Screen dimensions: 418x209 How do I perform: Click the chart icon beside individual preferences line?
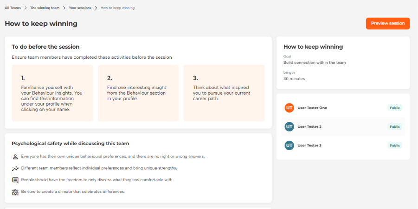click(15, 168)
